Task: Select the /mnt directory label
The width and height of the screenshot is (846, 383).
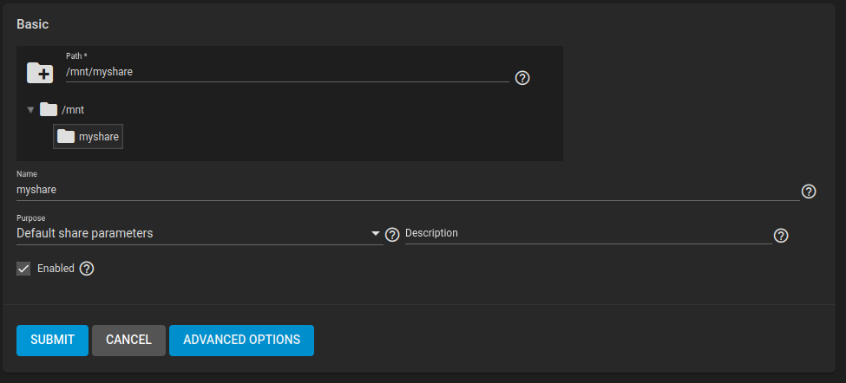Action: (x=73, y=110)
